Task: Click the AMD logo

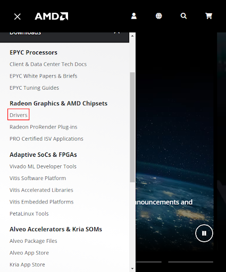Action: point(52,16)
